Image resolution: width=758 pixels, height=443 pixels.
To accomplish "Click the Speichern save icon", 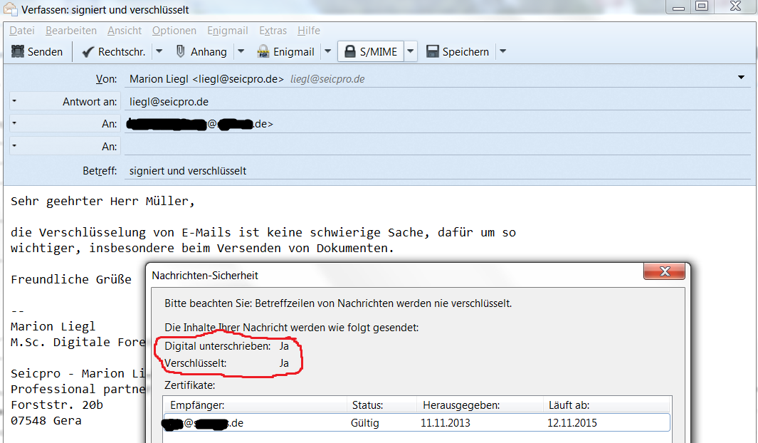I will click(x=432, y=51).
